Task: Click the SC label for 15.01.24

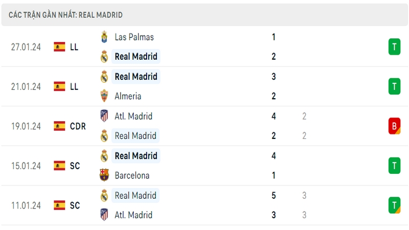Action: (x=75, y=166)
